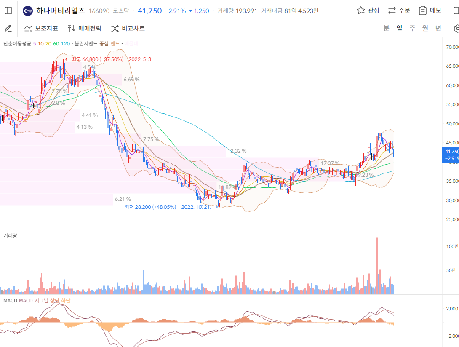The height and width of the screenshot is (347, 459).
Task: Switch chart to 주 weekly period
Action: point(412,28)
